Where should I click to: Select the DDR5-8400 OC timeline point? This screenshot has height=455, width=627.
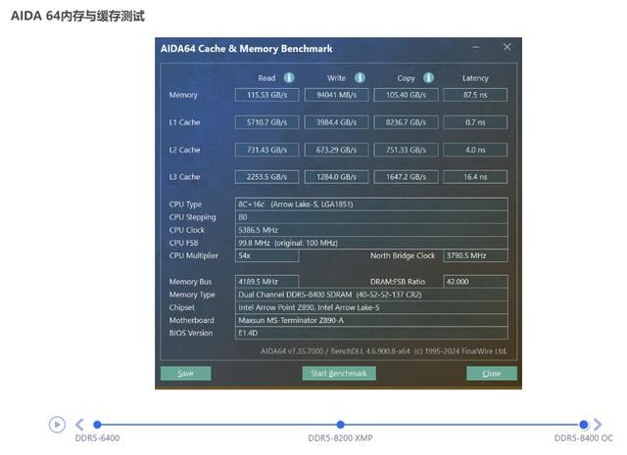(x=584, y=425)
